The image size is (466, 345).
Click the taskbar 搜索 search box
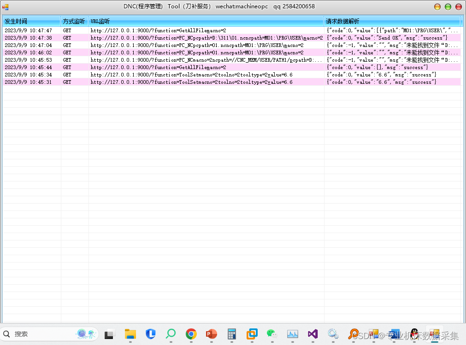(x=50, y=334)
